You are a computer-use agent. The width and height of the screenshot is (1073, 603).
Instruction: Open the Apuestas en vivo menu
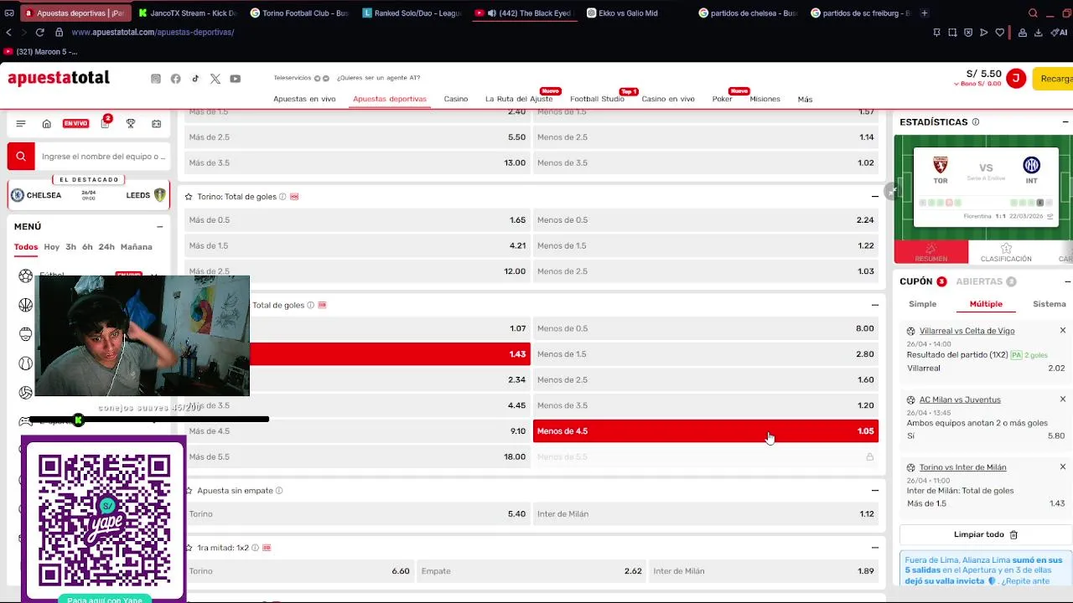coord(304,99)
